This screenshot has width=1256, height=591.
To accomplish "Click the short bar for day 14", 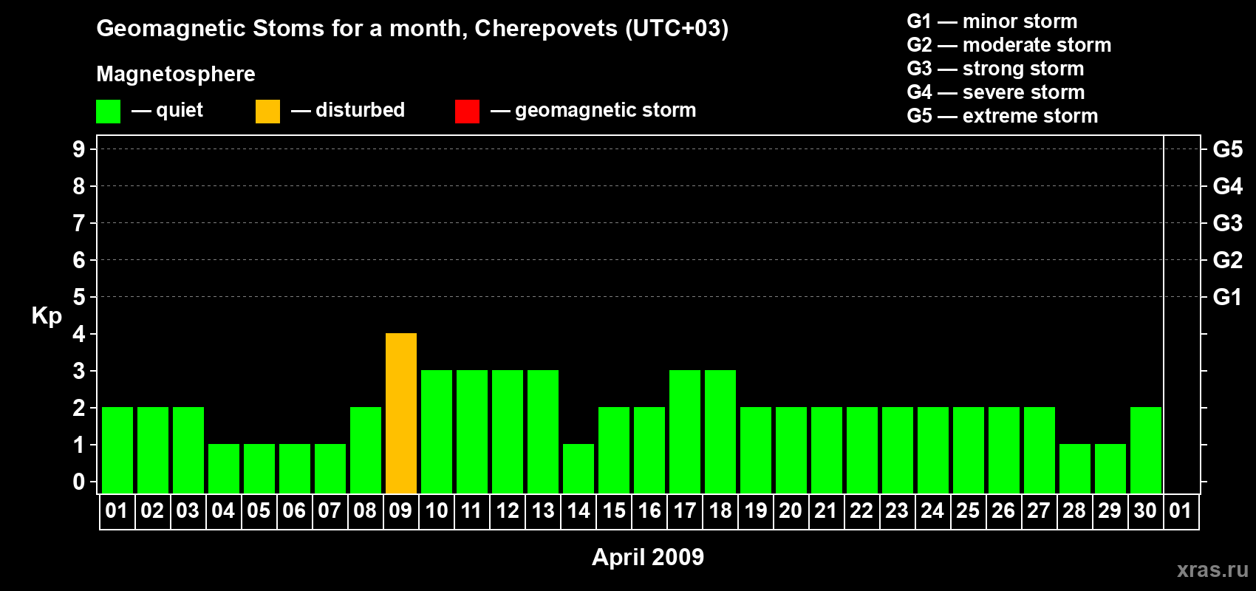I will (578, 468).
